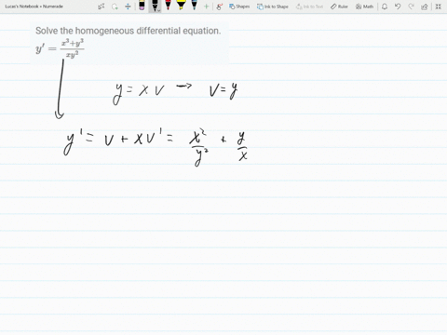
Task: Open the Share menu
Action: (x=425, y=7)
